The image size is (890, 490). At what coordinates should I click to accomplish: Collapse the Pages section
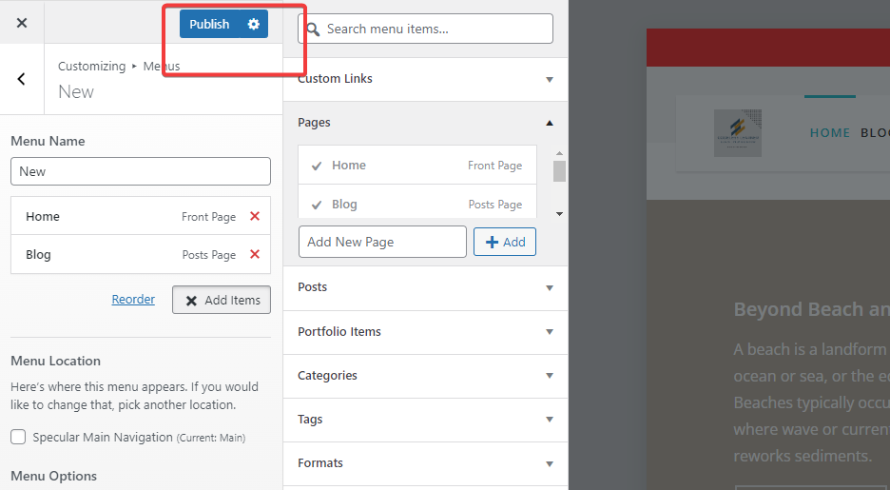tap(425, 123)
